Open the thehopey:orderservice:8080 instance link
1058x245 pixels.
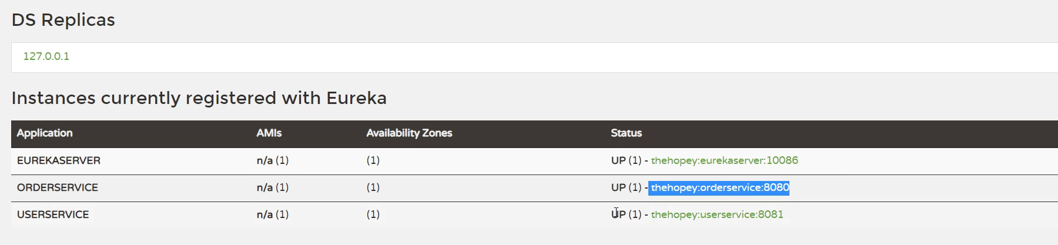[x=720, y=187]
